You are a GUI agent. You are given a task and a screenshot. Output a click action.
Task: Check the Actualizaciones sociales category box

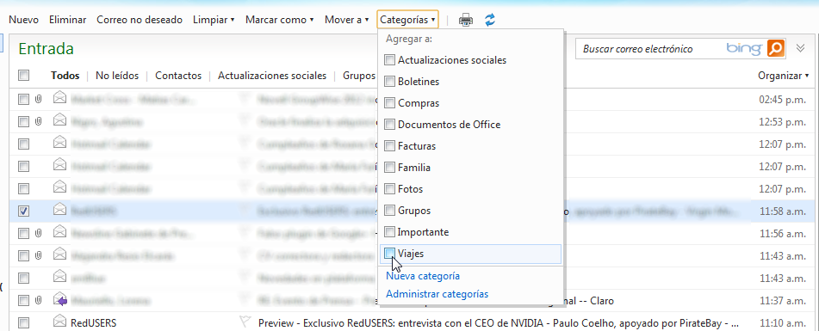[389, 60]
